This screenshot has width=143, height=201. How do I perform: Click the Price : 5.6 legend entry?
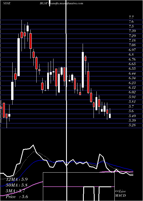[x=17, y=197]
